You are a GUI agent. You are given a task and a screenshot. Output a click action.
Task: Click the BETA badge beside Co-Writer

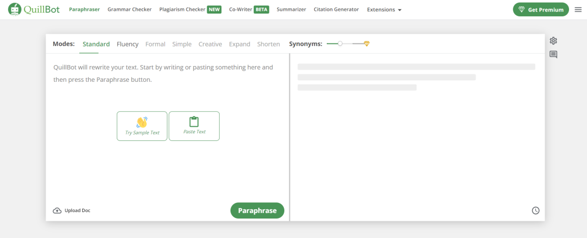[x=261, y=10]
